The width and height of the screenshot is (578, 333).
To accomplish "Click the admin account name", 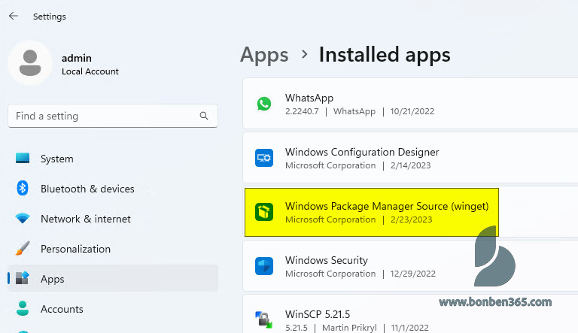I will (x=77, y=58).
